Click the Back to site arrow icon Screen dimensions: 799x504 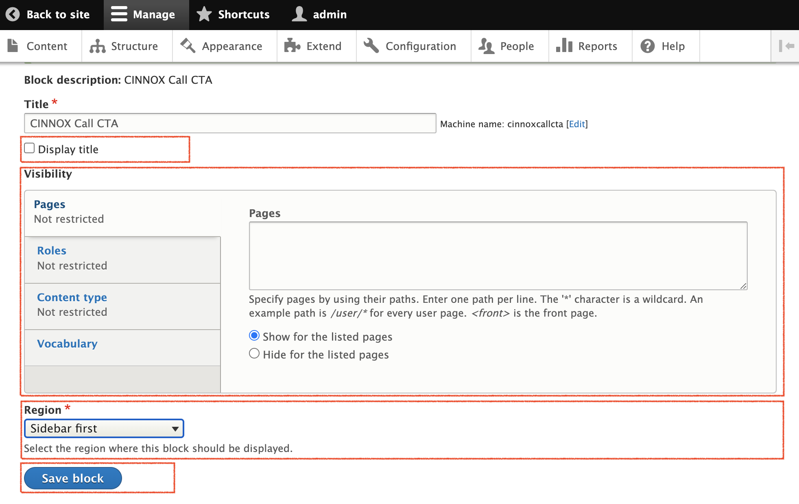coord(13,14)
